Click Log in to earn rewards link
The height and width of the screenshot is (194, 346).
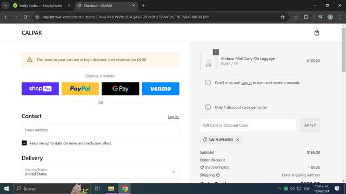click(247, 82)
